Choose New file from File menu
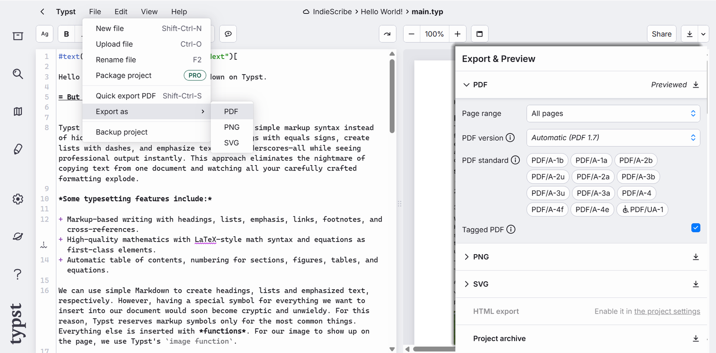 click(147, 28)
